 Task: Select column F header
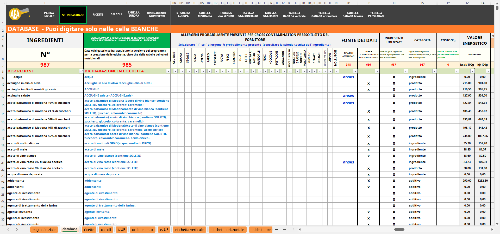click(x=127, y=3)
